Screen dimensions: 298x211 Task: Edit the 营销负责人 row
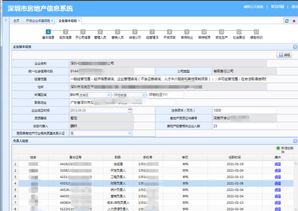click(278, 196)
